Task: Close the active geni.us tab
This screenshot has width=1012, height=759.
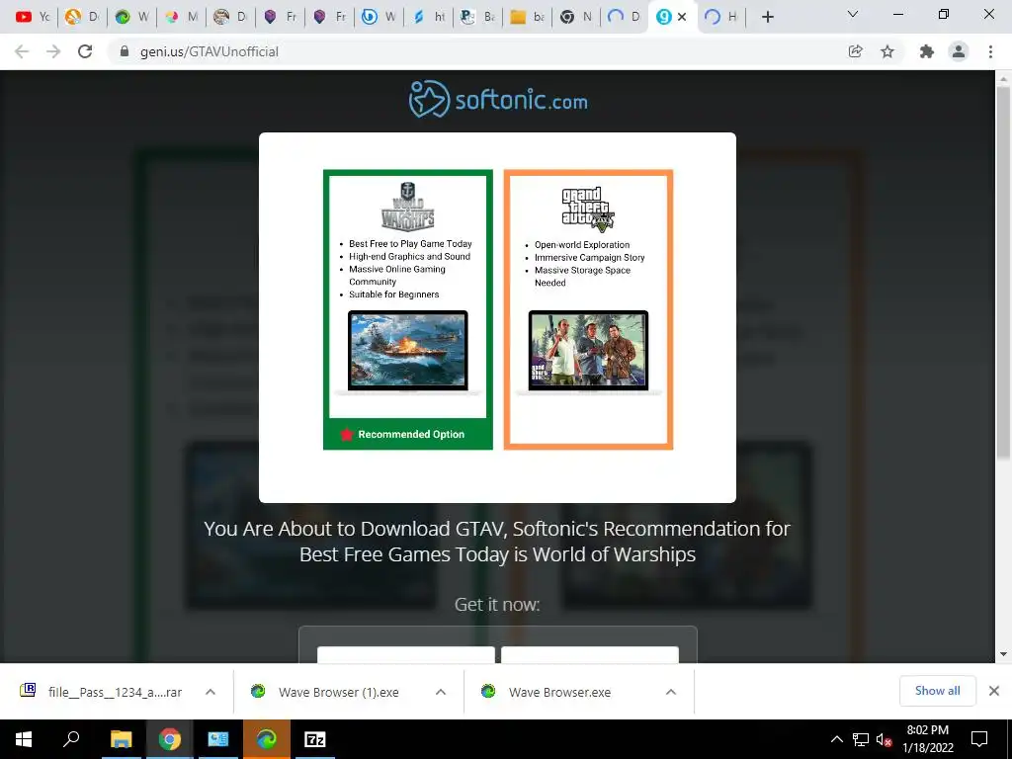Action: click(682, 17)
